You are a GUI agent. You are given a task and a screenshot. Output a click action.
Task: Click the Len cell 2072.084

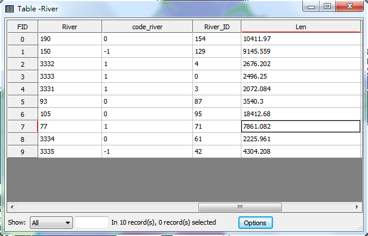tap(300, 89)
